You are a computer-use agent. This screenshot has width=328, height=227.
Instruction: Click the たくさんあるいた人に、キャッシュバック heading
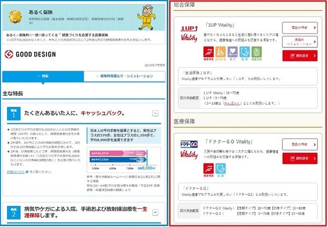pyautogui.click(x=74, y=113)
